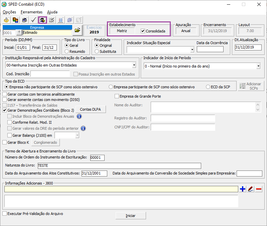
Task: Click the faded last toolbar icon
Action: coord(79,20)
